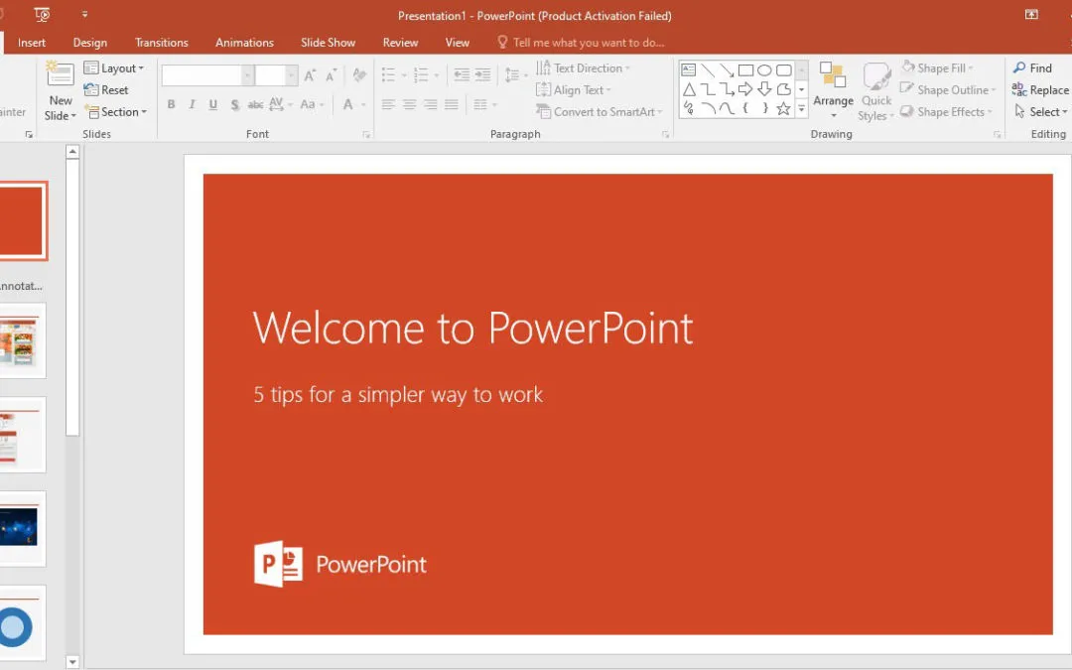Click the Start From Beginning icon in title bar

coord(42,14)
